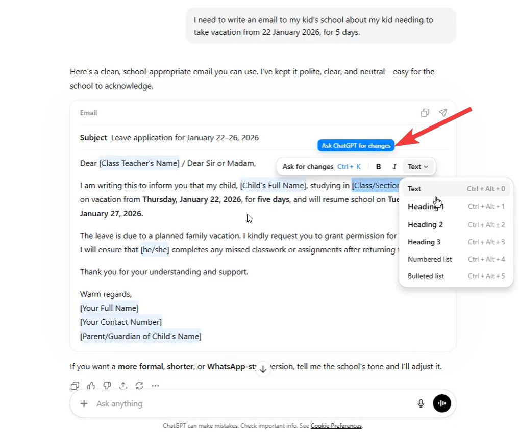Click Ask for changes in floating toolbar
The height and width of the screenshot is (432, 519).
click(x=322, y=167)
